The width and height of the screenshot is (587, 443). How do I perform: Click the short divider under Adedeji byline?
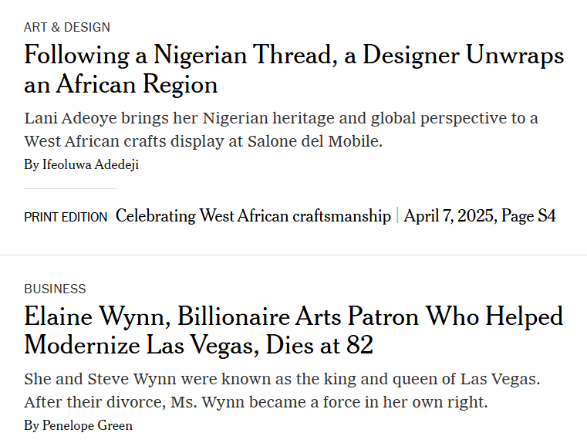70,189
